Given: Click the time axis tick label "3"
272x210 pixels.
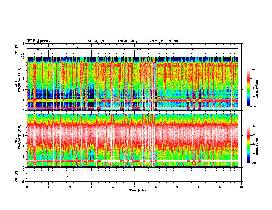Looking at the screenshot, I should (91, 187).
